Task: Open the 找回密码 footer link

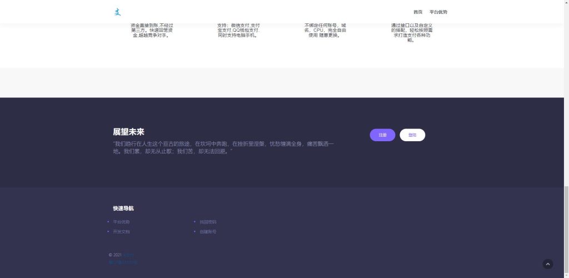Action: (208, 222)
